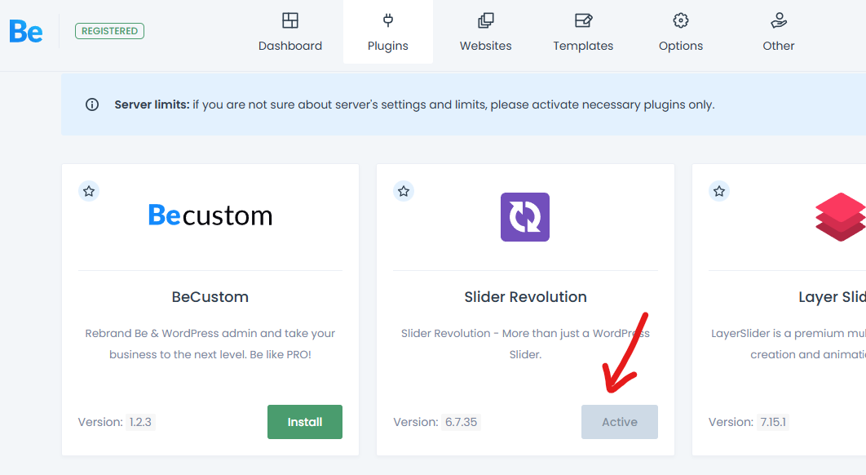The height and width of the screenshot is (475, 866).
Task: Click the REGISTERED status badge
Action: [x=109, y=31]
